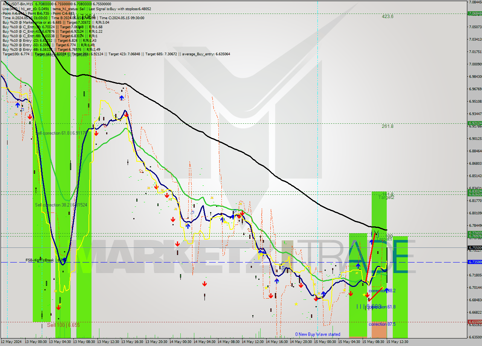This screenshot has width=482, height=346.
Task: Click the '0 New Buy Wave started' text
Action: tap(317, 334)
